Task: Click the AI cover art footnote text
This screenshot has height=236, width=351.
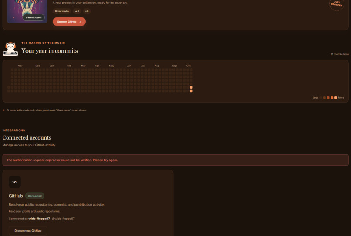Action: click(46, 110)
